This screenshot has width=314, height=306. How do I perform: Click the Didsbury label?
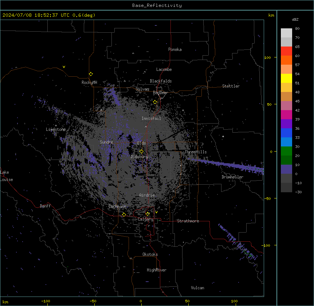pyautogui.click(x=139, y=157)
